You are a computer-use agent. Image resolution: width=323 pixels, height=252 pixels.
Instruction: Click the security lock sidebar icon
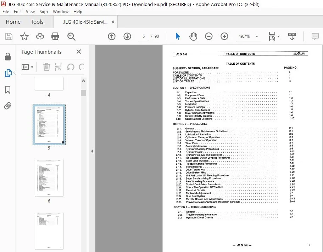[x=8, y=57]
